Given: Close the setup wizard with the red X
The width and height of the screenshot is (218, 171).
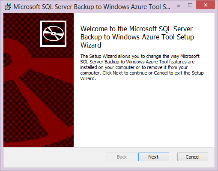Looking at the screenshot, I should tap(205, 5).
